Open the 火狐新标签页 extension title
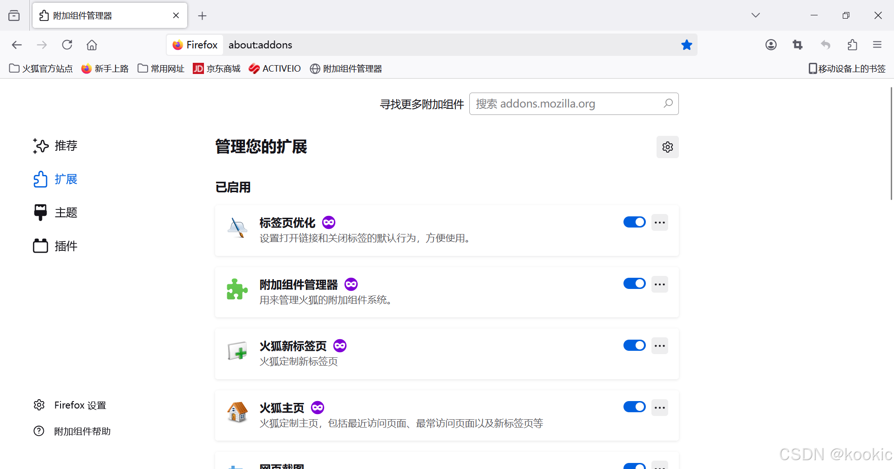894x469 pixels. pos(293,346)
